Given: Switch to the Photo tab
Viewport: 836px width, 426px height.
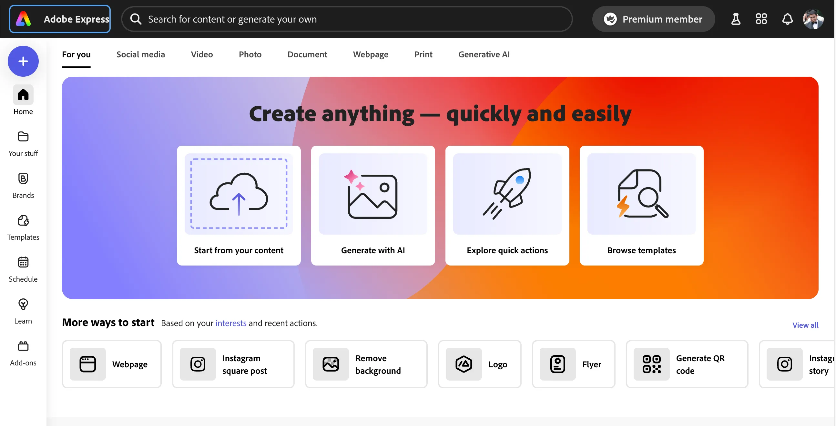Looking at the screenshot, I should click(250, 54).
